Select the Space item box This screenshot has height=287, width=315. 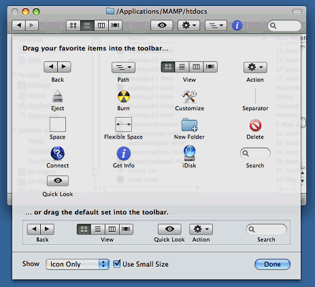pos(58,124)
